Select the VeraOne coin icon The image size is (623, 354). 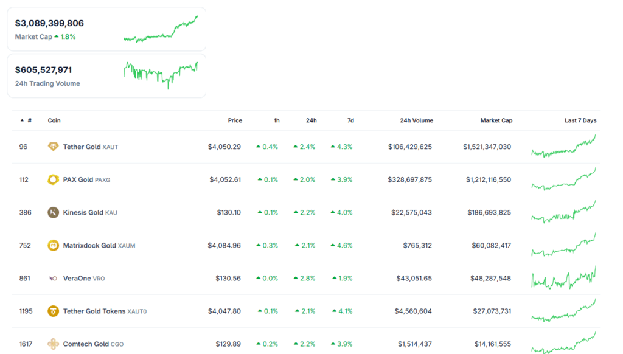tap(54, 278)
